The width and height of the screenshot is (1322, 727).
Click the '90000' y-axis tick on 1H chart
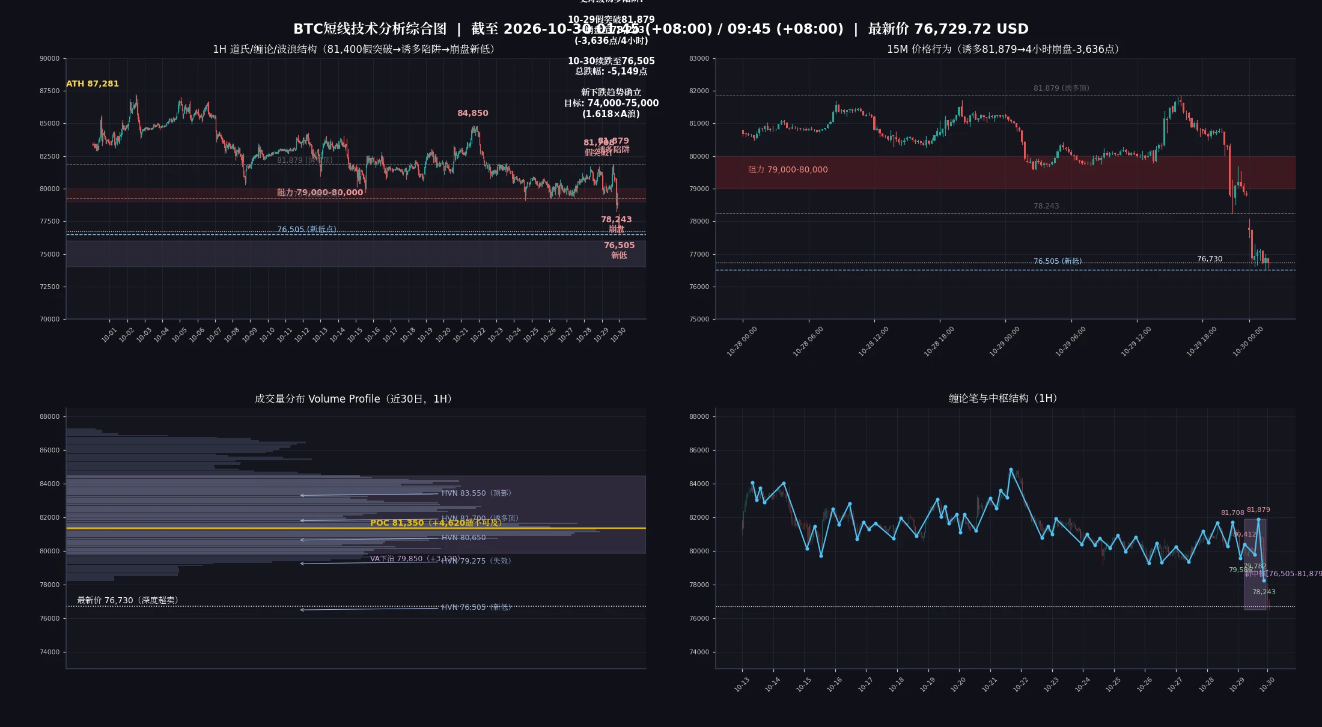(x=50, y=58)
